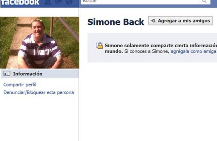Screen dimensions: 217x141
Task: Click the search magnifier icon
Action: tap(204, 1)
